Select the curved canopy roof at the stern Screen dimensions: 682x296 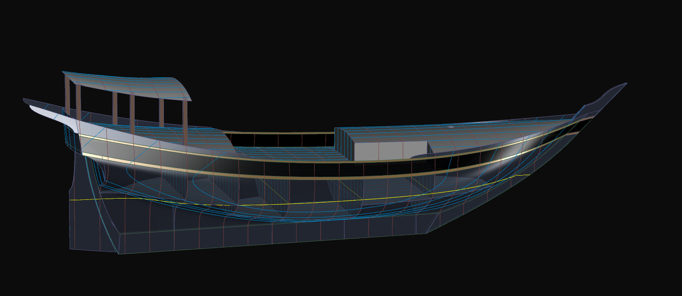click(x=128, y=86)
